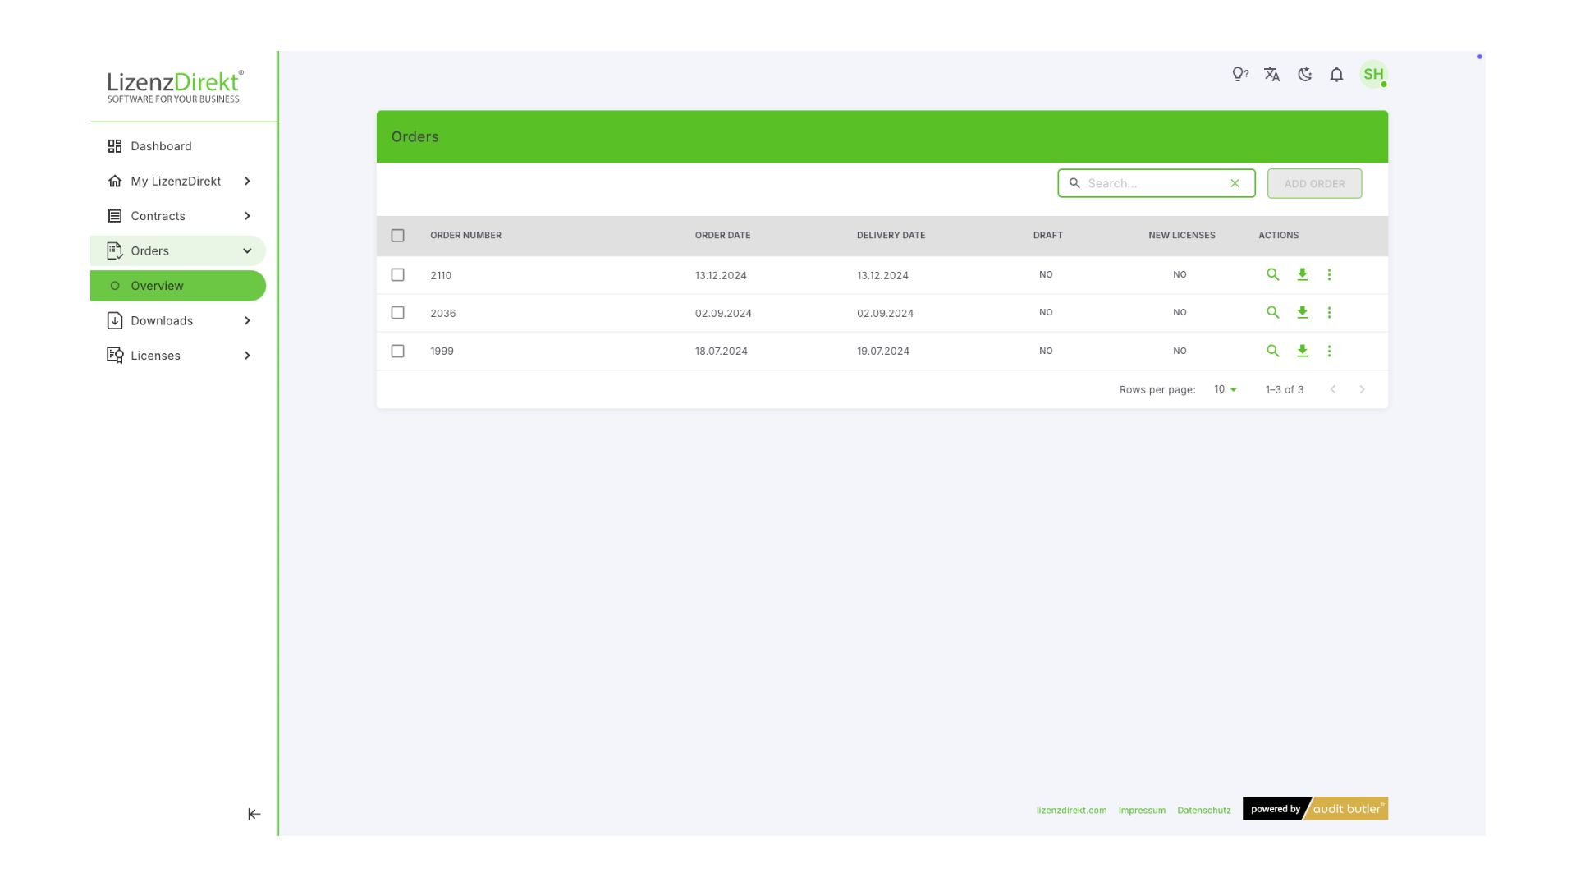Download order 2036 via download icon
Image resolution: width=1576 pixels, height=887 pixels.
[x=1302, y=313]
